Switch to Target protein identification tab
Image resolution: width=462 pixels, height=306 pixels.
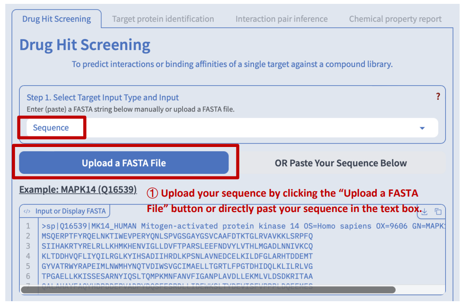click(163, 19)
